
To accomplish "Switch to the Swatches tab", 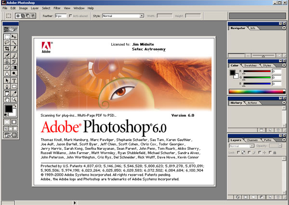I will [x=250, y=65].
